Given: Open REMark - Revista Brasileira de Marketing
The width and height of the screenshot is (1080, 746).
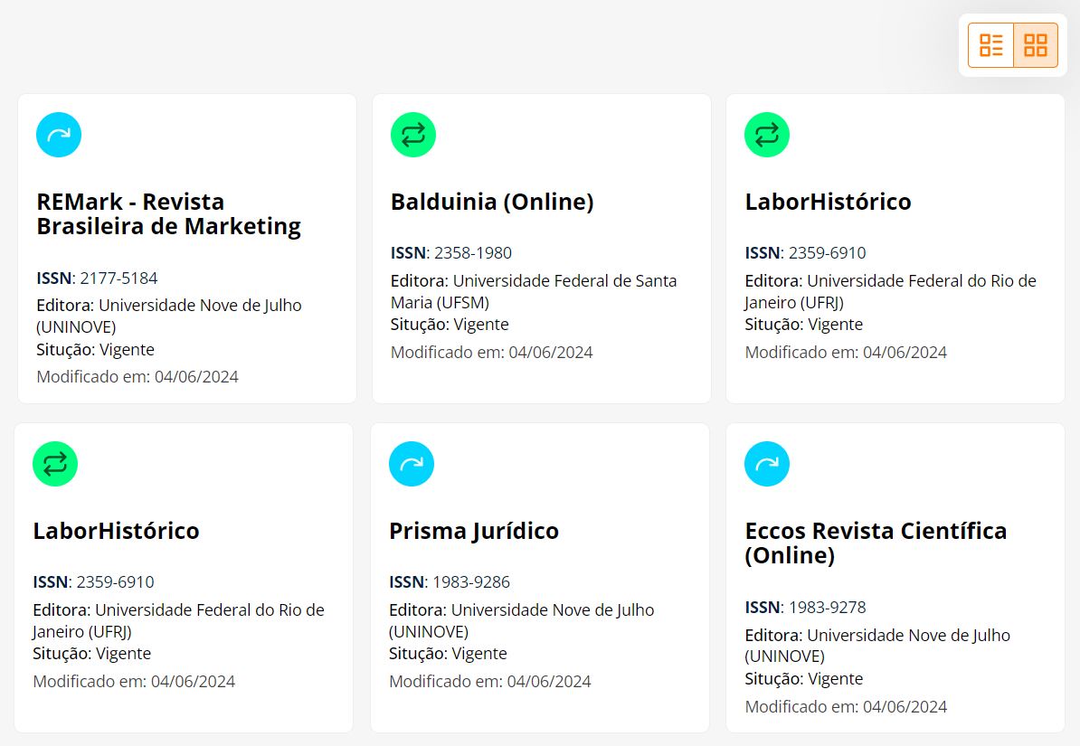Looking at the screenshot, I should click(168, 213).
